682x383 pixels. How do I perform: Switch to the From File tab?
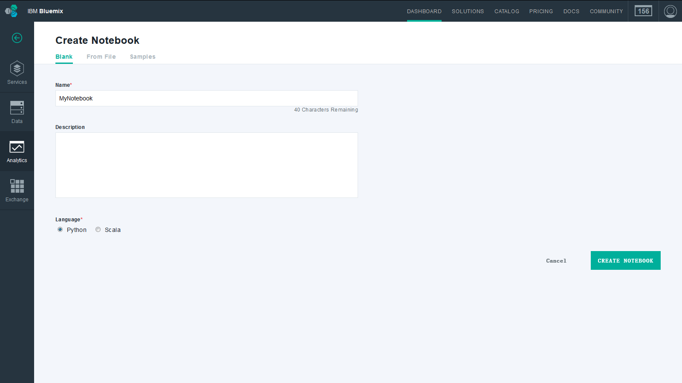coord(101,57)
